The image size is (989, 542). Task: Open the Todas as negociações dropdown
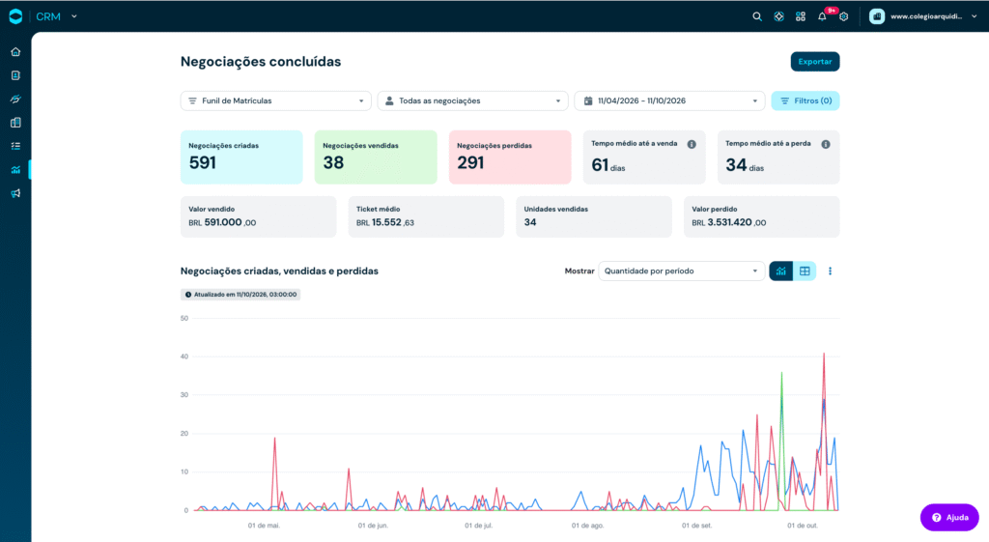pos(472,100)
